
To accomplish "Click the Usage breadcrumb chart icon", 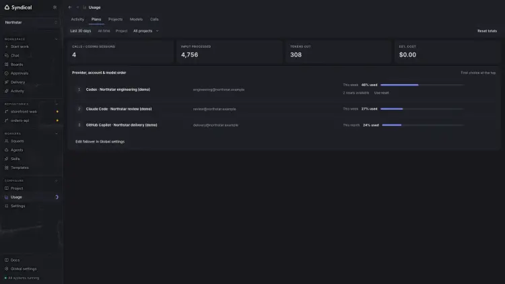I will coord(84,7).
